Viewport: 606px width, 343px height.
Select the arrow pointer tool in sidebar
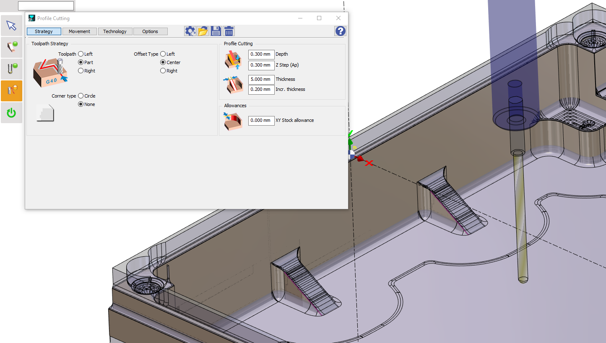tap(11, 26)
